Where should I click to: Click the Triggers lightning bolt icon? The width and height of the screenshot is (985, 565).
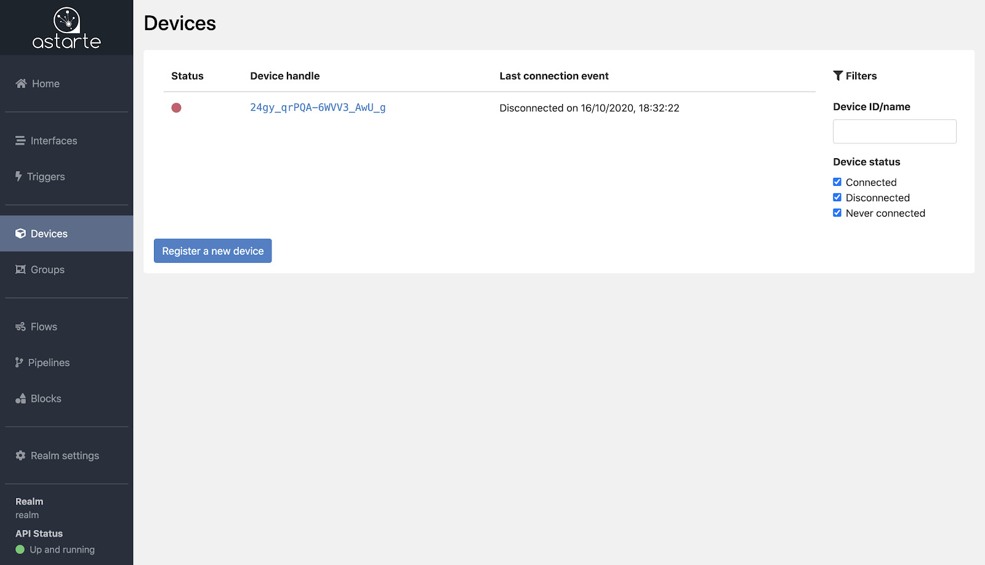click(x=18, y=176)
